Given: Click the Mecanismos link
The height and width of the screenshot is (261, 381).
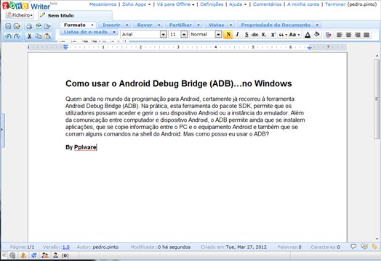Looking at the screenshot, I should (103, 4).
